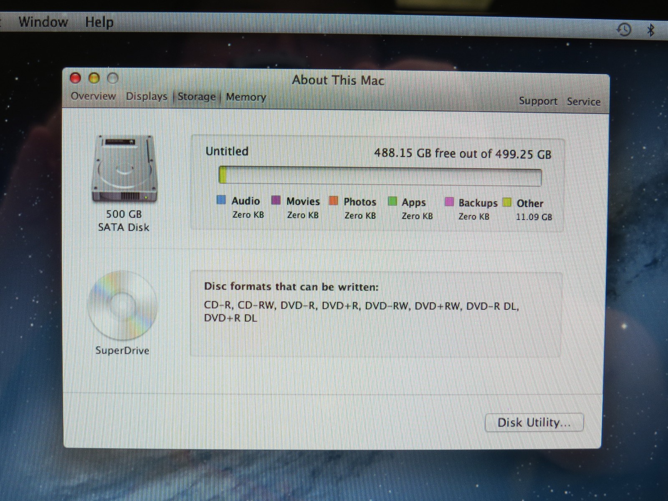Switch to the Displays tab

[x=147, y=96]
